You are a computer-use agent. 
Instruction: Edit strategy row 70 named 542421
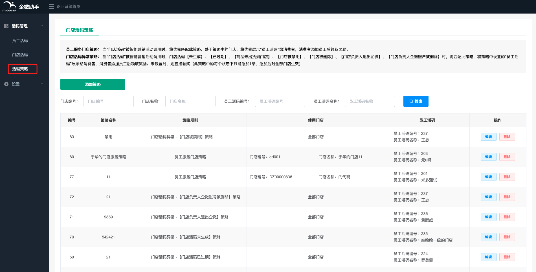489,237
